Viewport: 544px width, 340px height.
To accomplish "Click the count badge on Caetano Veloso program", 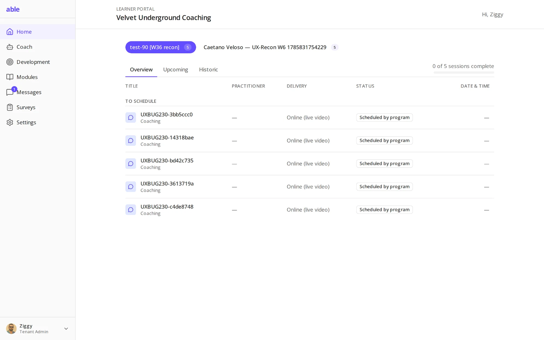I will 335,47.
